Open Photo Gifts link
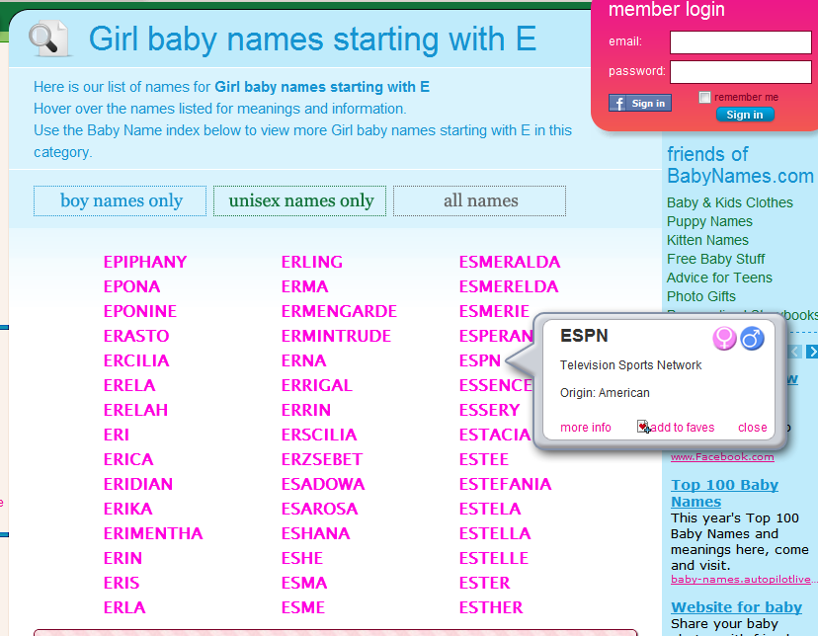Viewport: 818px width, 636px height. point(701,296)
